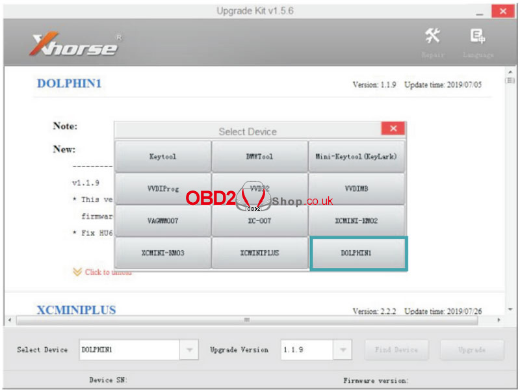Viewport: 520px width, 392px height.
Task: Click 'Update time: 2019/07/26' text
Action: [x=443, y=311]
